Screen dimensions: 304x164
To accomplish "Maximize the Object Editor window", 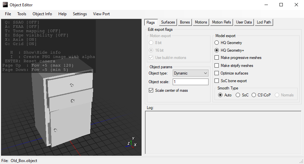I will tap(281, 5).
